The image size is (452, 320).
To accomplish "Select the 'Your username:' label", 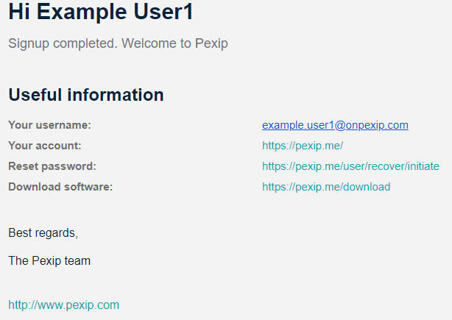I will [x=49, y=125].
